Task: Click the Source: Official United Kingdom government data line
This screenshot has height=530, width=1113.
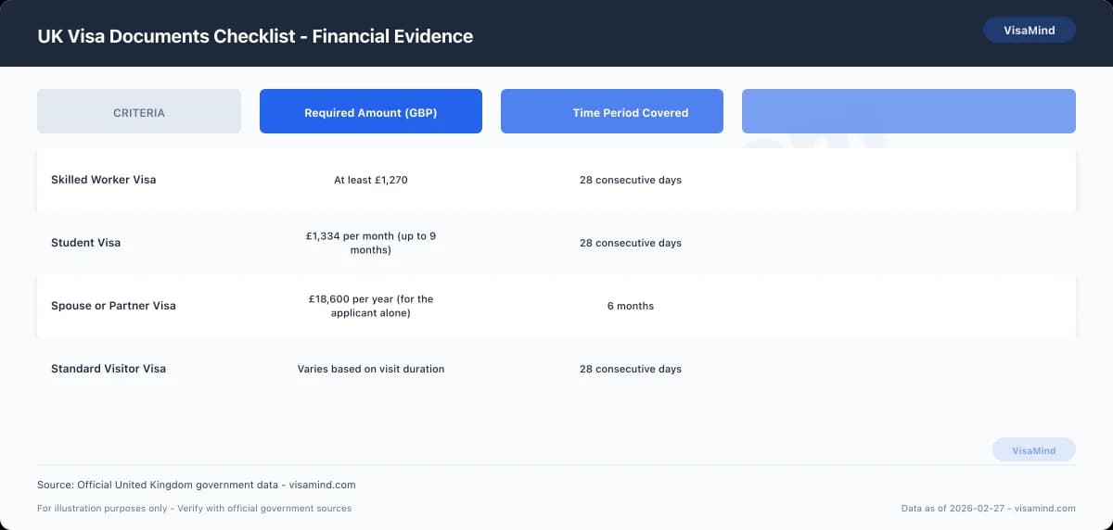Action: [x=197, y=485]
